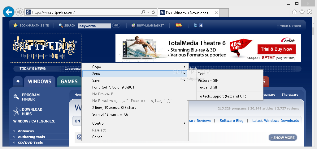
Task: Open browser settings gear icon
Action: pyautogui.click(x=310, y=12)
